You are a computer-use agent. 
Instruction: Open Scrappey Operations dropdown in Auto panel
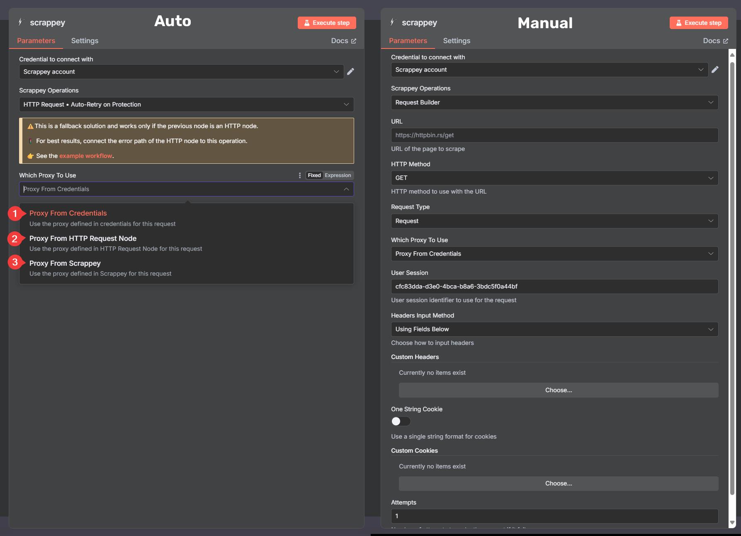[187, 104]
